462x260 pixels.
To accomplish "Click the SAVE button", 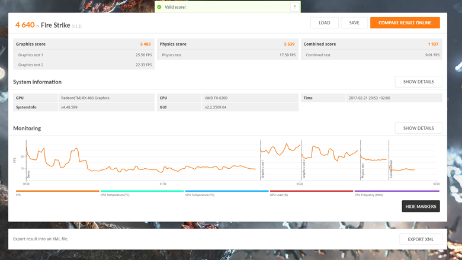I will [x=354, y=23].
